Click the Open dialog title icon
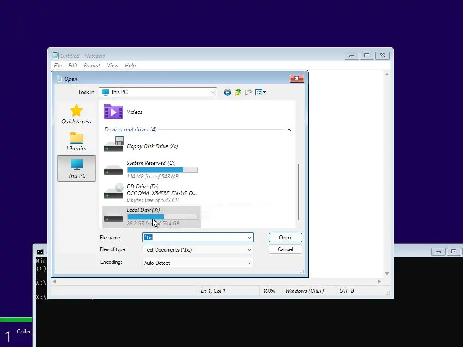This screenshot has width=463, height=347. 59,79
